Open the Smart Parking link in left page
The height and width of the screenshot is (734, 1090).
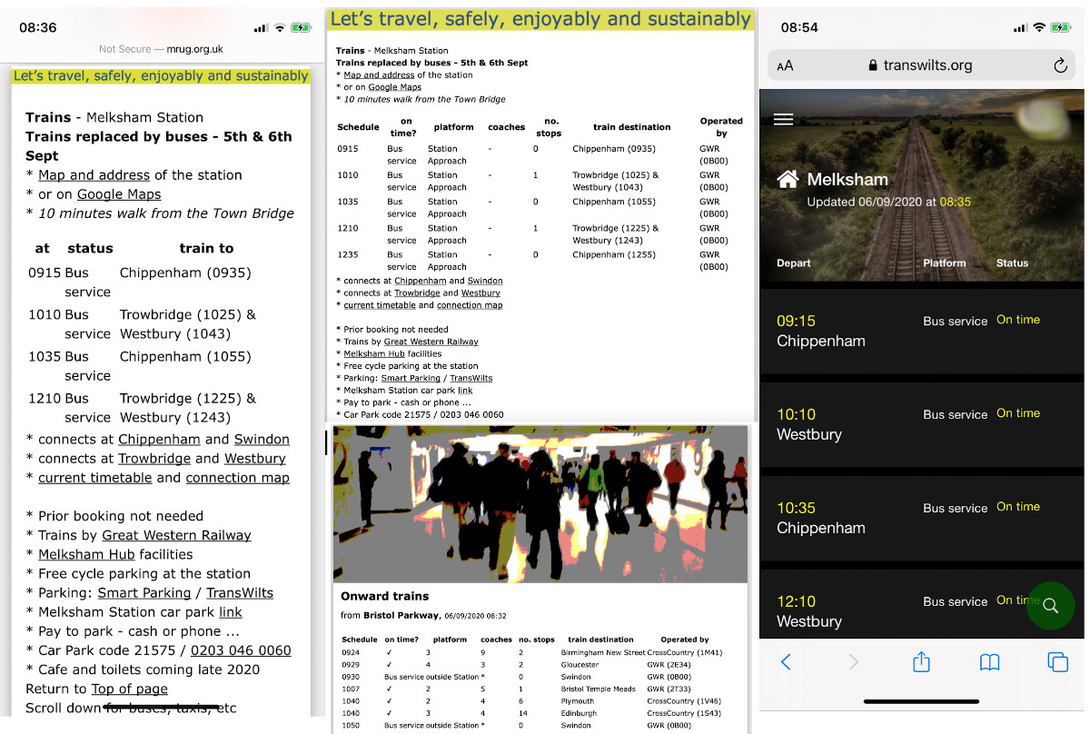tap(144, 592)
